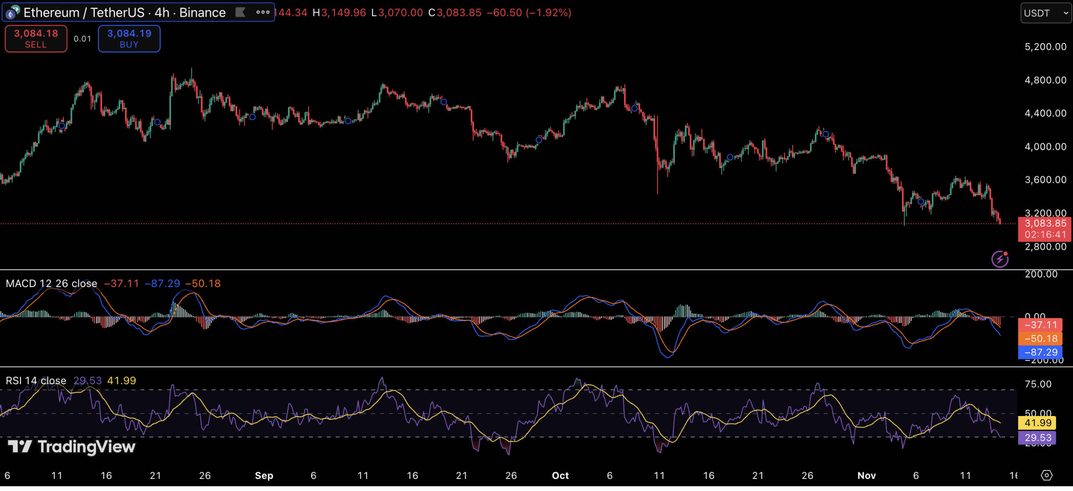Click the TradingView logo
The image size is (1073, 491).
pyautogui.click(x=72, y=447)
